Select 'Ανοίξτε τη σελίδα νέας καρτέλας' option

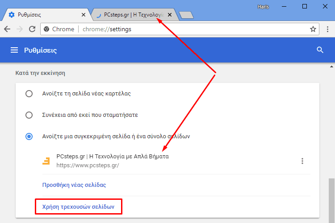click(29, 94)
